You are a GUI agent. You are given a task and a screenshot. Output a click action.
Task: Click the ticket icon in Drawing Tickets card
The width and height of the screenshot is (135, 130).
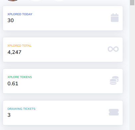point(114,112)
